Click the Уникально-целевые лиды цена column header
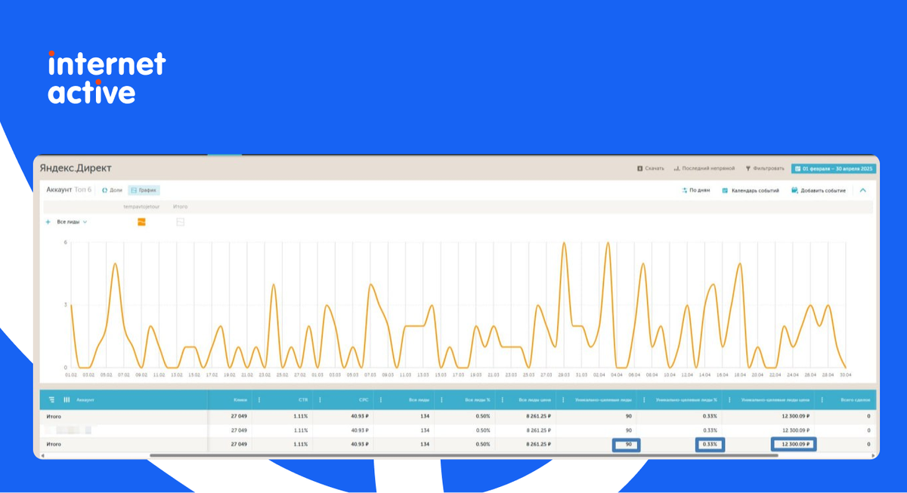This screenshot has height=493, width=907. point(775,400)
